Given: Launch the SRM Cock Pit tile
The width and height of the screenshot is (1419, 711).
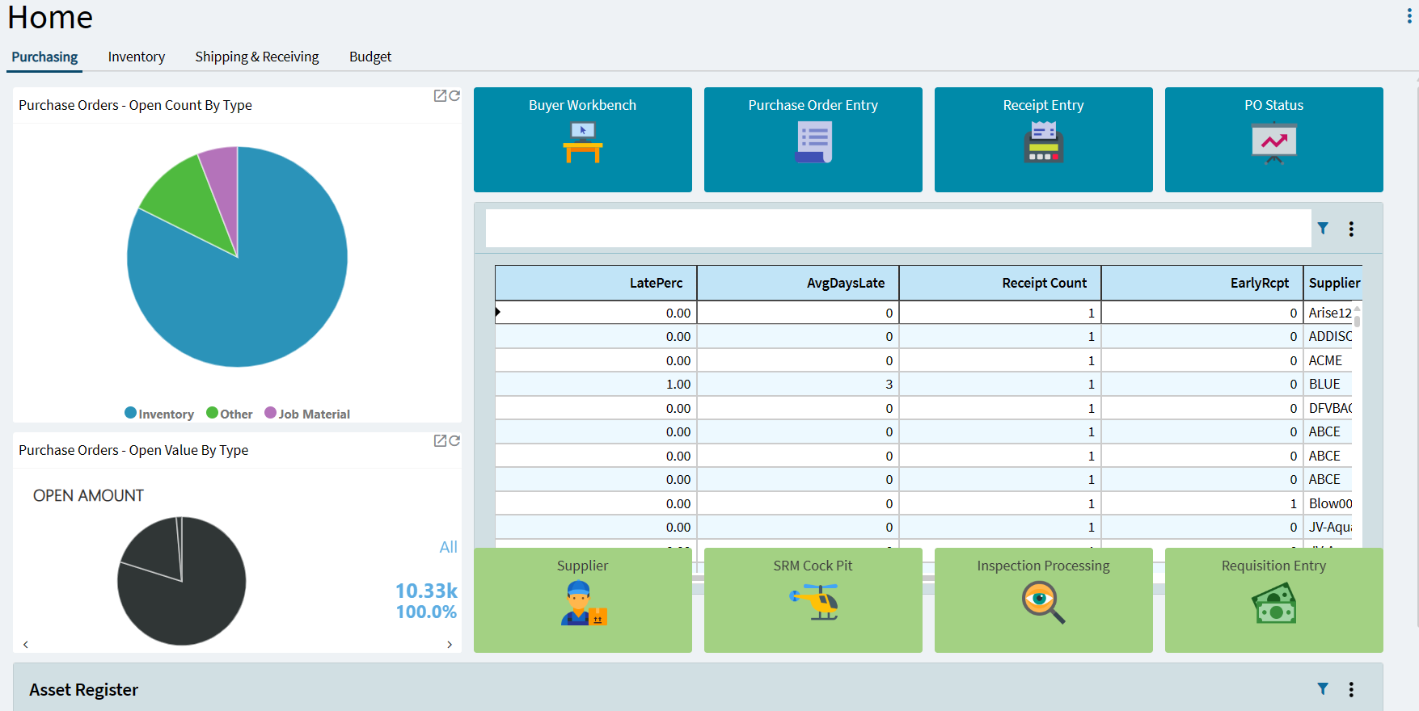Looking at the screenshot, I should point(813,600).
